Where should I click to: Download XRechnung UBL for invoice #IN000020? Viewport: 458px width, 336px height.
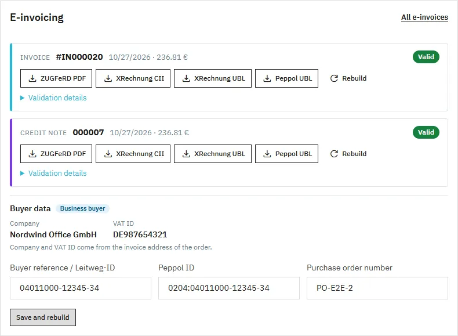coord(213,78)
